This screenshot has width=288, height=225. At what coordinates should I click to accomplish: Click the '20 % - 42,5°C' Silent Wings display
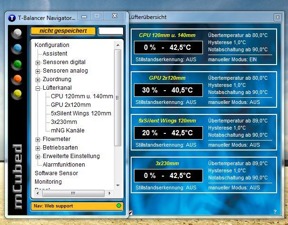point(168,133)
